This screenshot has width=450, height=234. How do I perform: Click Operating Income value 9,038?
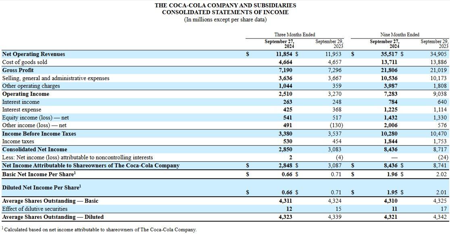pos(440,94)
